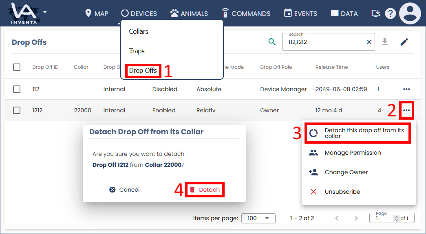Open three-dots menu for drop off 112

point(406,89)
